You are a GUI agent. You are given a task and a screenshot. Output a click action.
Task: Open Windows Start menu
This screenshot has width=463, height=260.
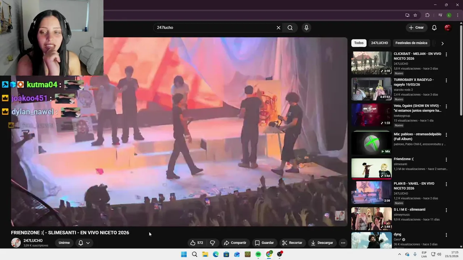click(x=184, y=254)
